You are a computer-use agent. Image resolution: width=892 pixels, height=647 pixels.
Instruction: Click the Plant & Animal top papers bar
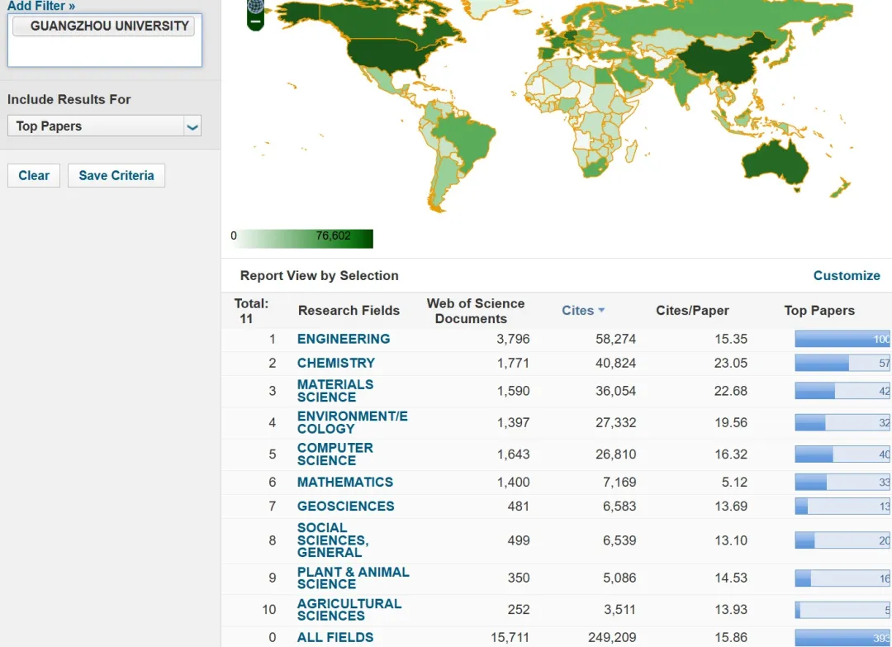[842, 578]
